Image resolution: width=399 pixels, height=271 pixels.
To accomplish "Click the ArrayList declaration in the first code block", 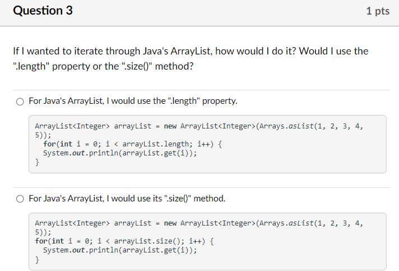I will 199,126.
